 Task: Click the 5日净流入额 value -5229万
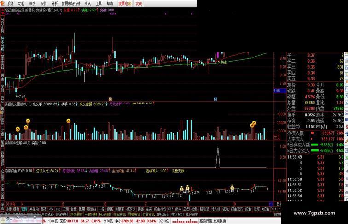tap(327, 145)
